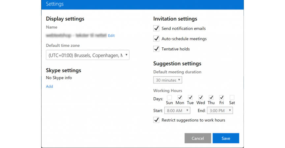This screenshot has width=285, height=148.
Task: Click the Add link under Skype settings
Action: [x=49, y=86]
